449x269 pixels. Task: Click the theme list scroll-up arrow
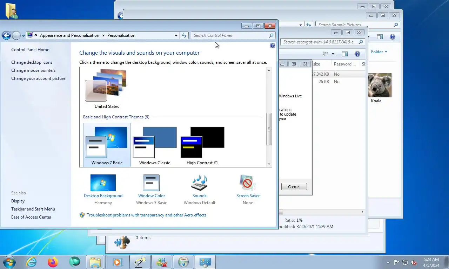coord(269,70)
